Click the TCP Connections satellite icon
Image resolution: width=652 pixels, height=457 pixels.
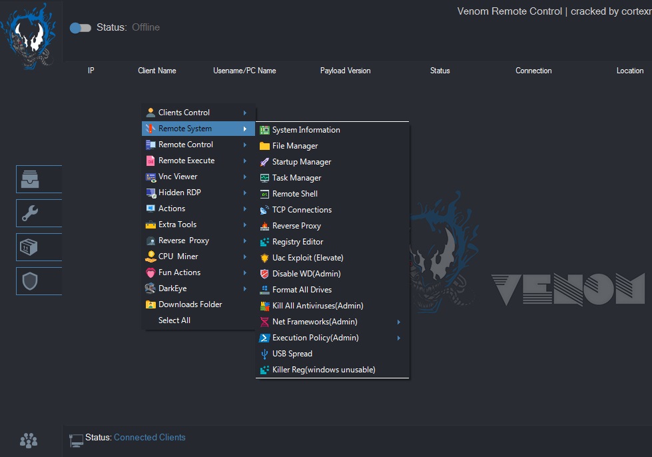(264, 210)
